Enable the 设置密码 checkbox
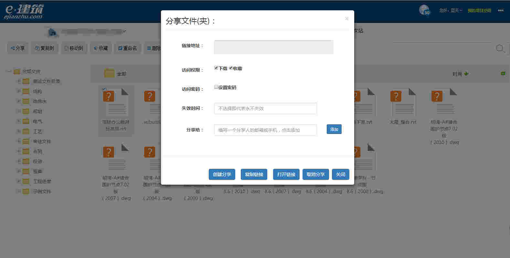This screenshot has height=258, width=510. point(216,87)
